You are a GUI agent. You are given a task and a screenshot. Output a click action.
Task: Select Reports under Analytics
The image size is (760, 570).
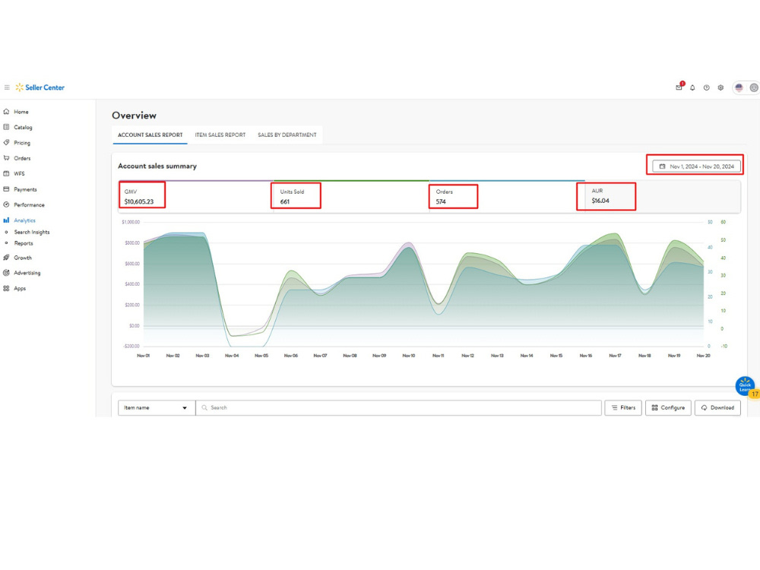pyautogui.click(x=24, y=243)
